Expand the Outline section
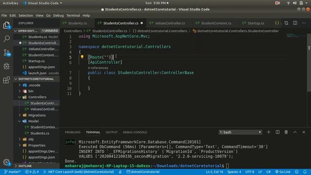 pyautogui.click(x=16, y=166)
